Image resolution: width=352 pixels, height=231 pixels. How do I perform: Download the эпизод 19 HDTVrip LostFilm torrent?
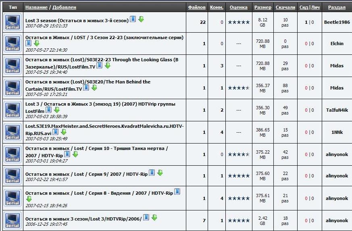[57, 110]
